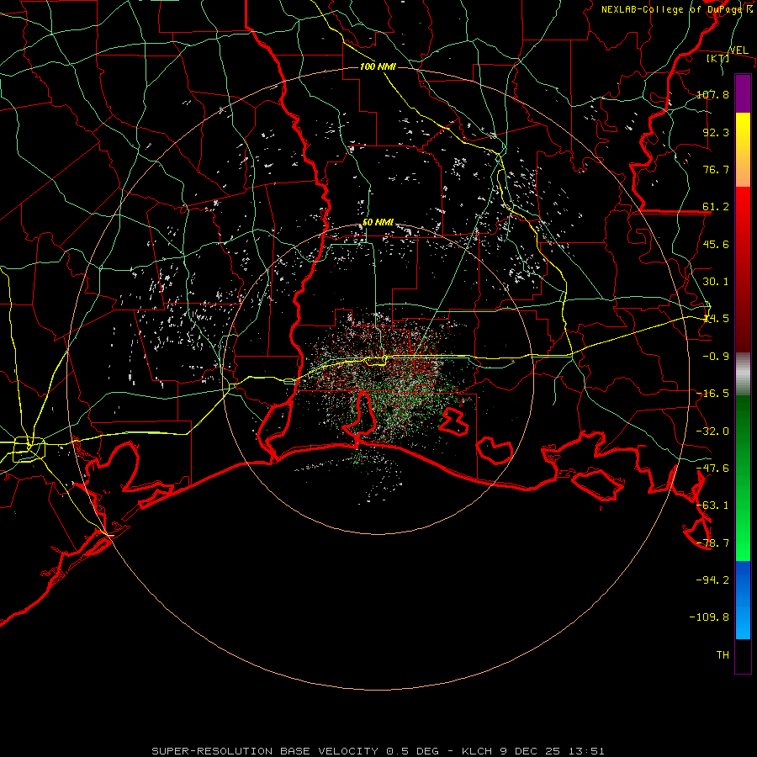Click the TH threshold label

(x=723, y=654)
